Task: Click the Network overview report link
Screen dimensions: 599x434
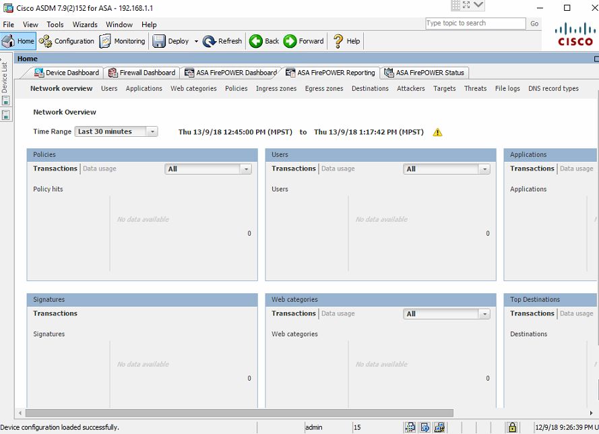Action: click(x=61, y=88)
